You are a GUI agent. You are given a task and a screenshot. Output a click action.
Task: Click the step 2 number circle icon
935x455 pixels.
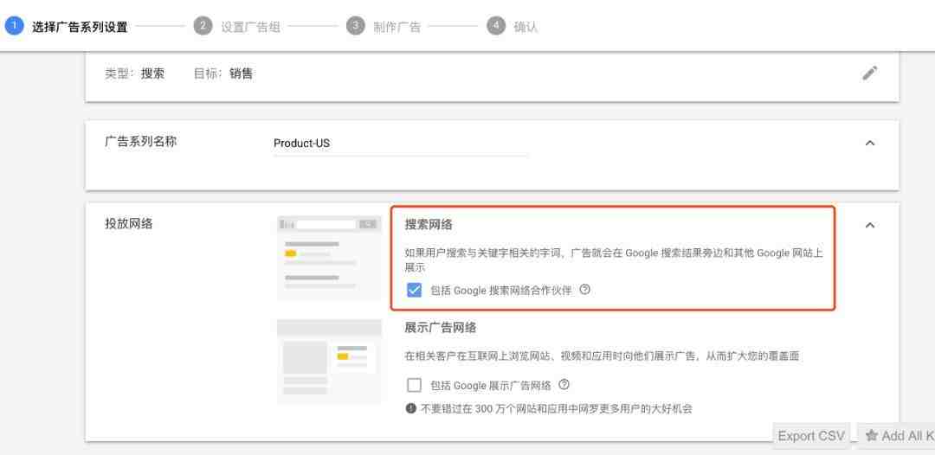pyautogui.click(x=203, y=26)
